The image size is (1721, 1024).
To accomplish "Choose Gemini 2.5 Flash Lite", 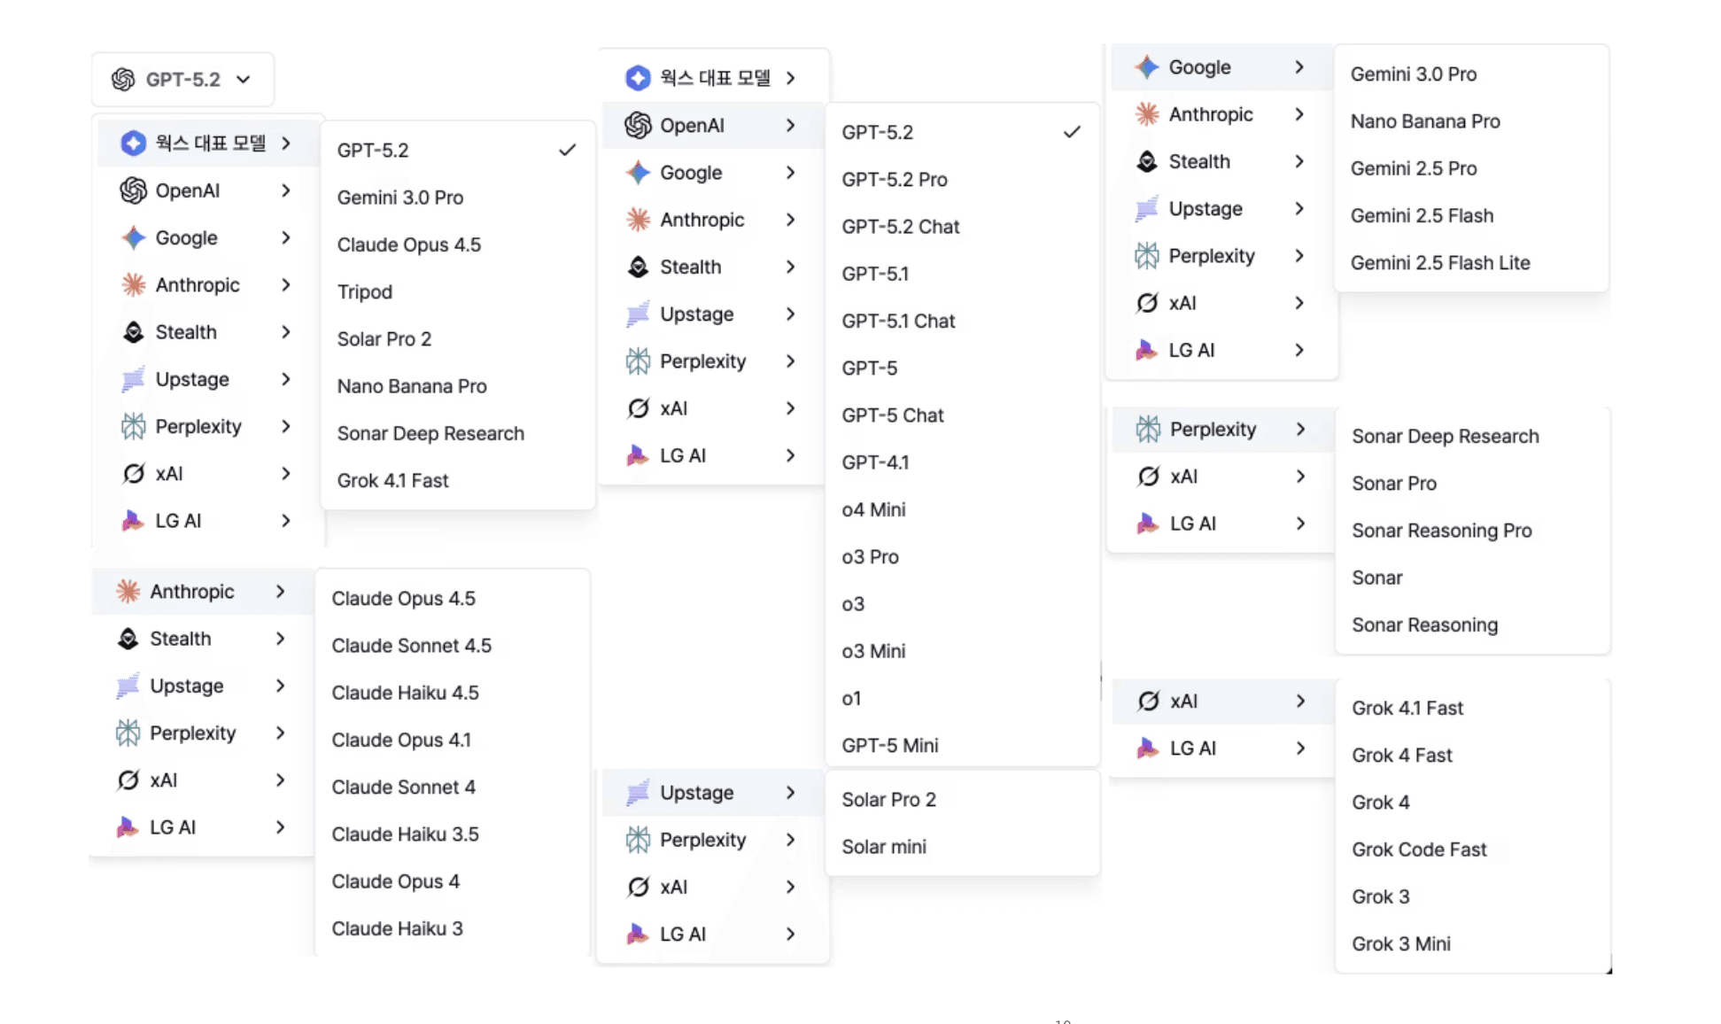I will 1439,263.
